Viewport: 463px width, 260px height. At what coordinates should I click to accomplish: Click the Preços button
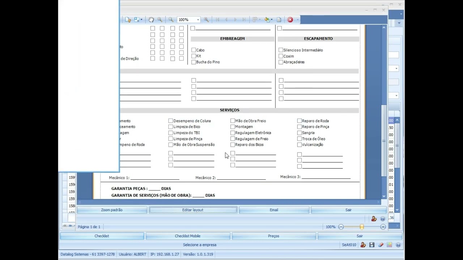[273, 236]
